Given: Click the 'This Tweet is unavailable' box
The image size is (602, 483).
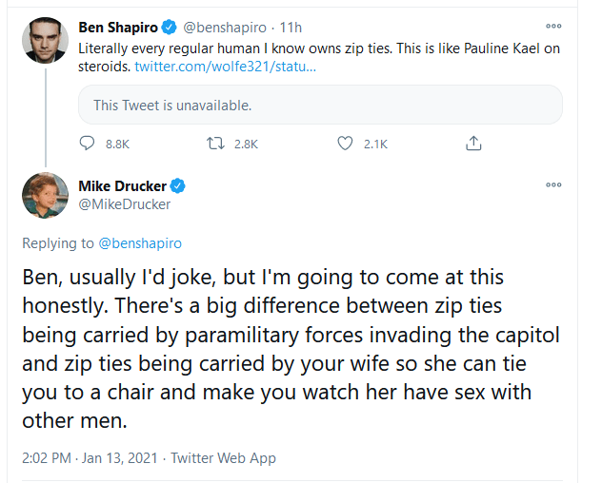Looking at the screenshot, I should [x=320, y=105].
